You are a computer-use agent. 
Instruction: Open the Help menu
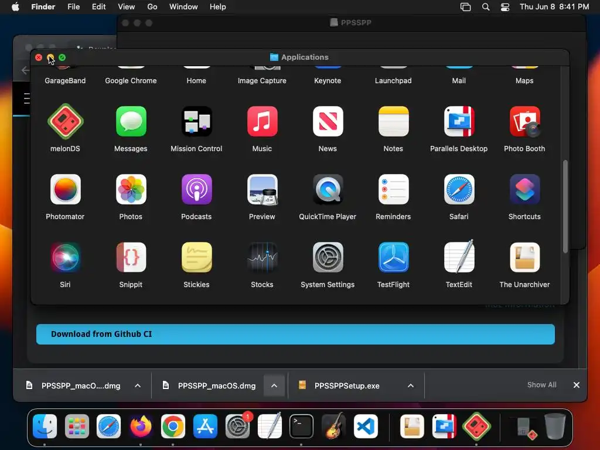[218, 7]
